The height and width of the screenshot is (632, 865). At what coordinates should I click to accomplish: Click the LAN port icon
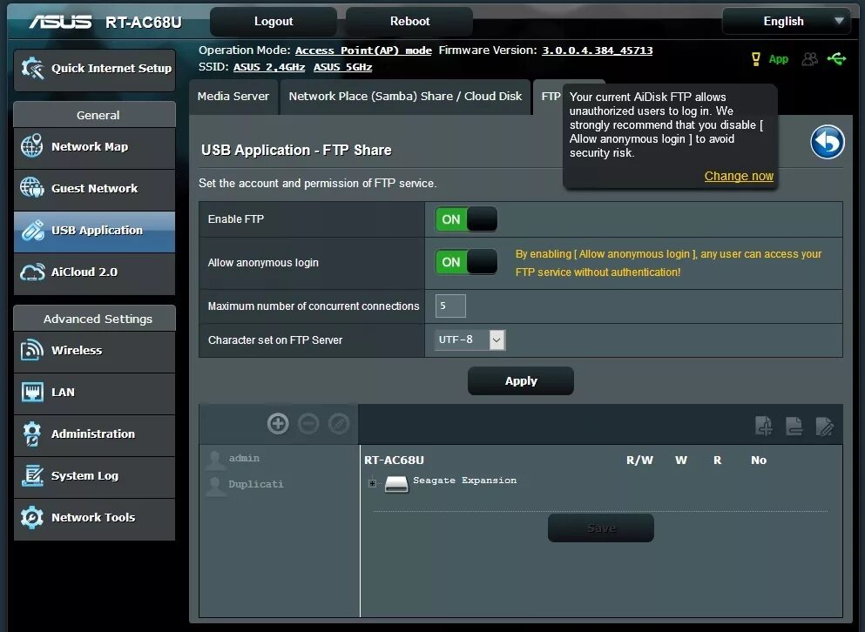pyautogui.click(x=32, y=392)
